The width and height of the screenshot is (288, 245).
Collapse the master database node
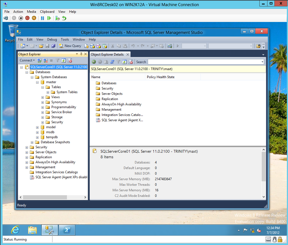[37, 82]
